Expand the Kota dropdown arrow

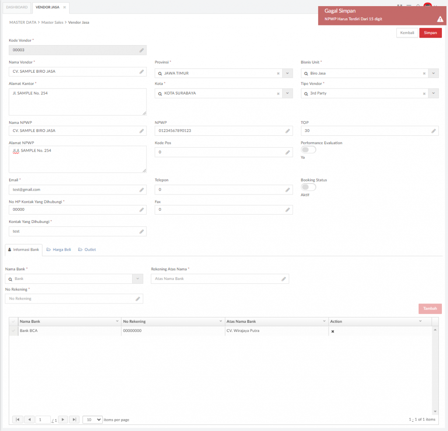pos(287,93)
